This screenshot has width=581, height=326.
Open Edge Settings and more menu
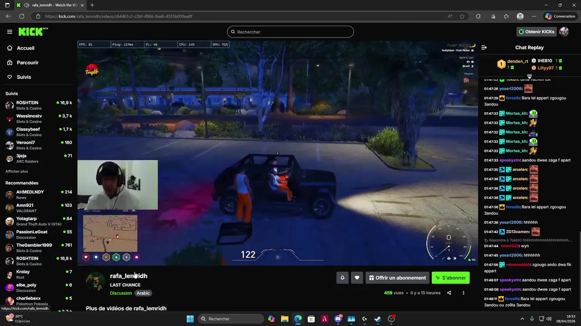[x=534, y=16]
